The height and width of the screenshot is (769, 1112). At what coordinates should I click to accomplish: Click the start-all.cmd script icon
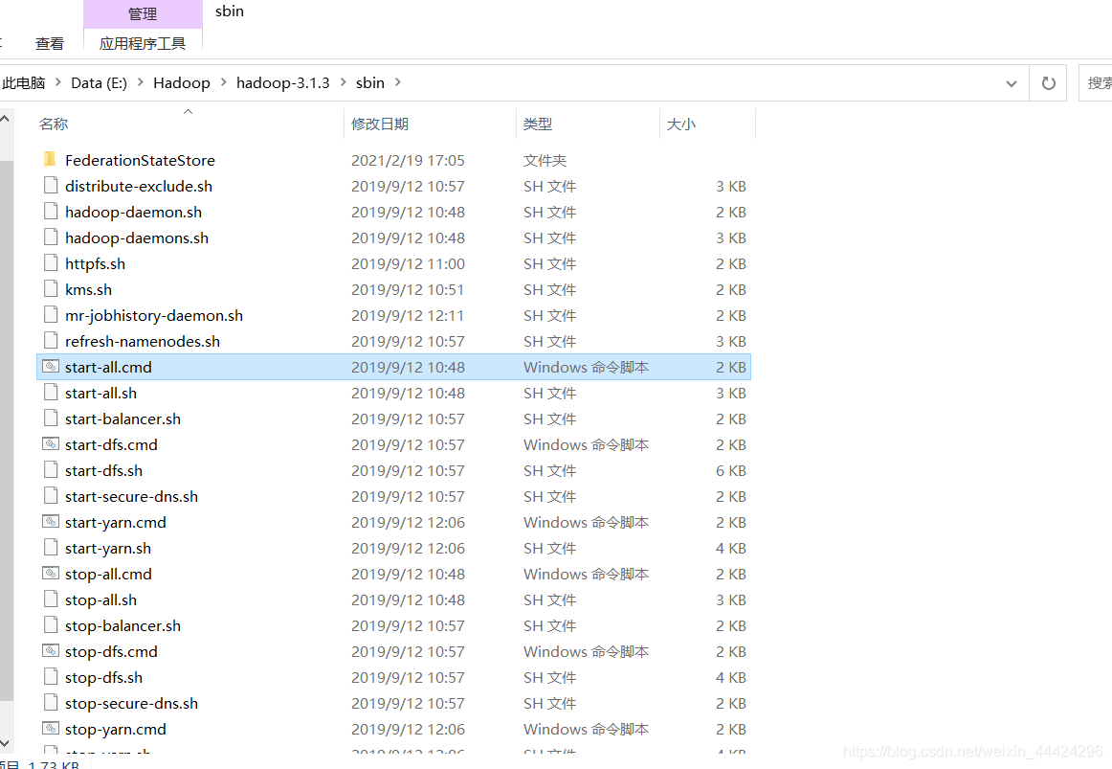[51, 367]
